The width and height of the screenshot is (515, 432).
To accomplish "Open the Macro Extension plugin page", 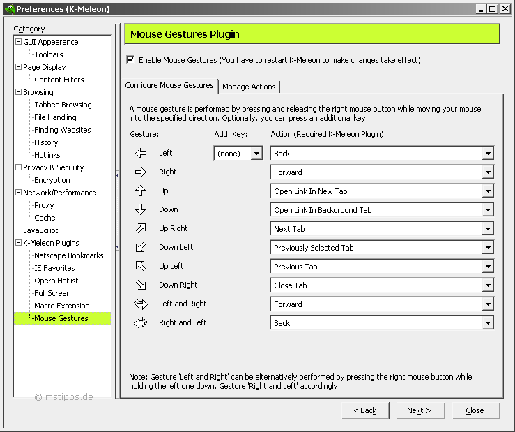I will tap(62, 306).
